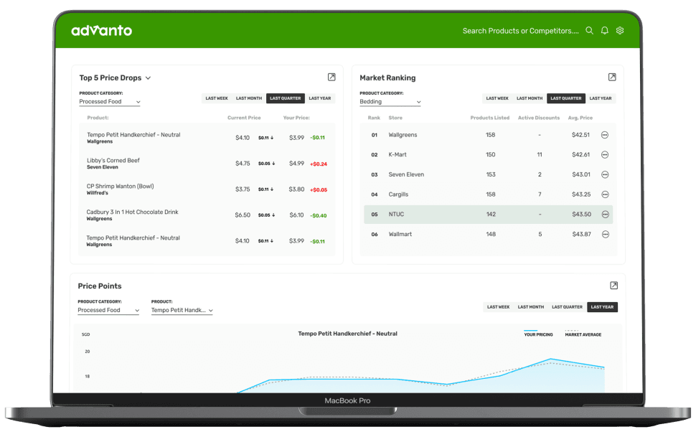Click the $6.50 current price
The width and height of the screenshot is (696, 437).
tap(243, 215)
